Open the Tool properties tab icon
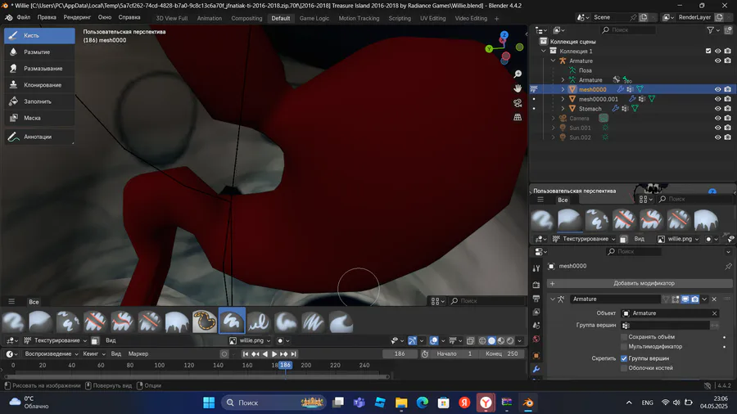The image size is (737, 414). (x=536, y=268)
